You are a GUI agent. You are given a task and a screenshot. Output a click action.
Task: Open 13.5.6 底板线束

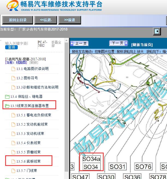pyautogui.click(x=28, y=161)
